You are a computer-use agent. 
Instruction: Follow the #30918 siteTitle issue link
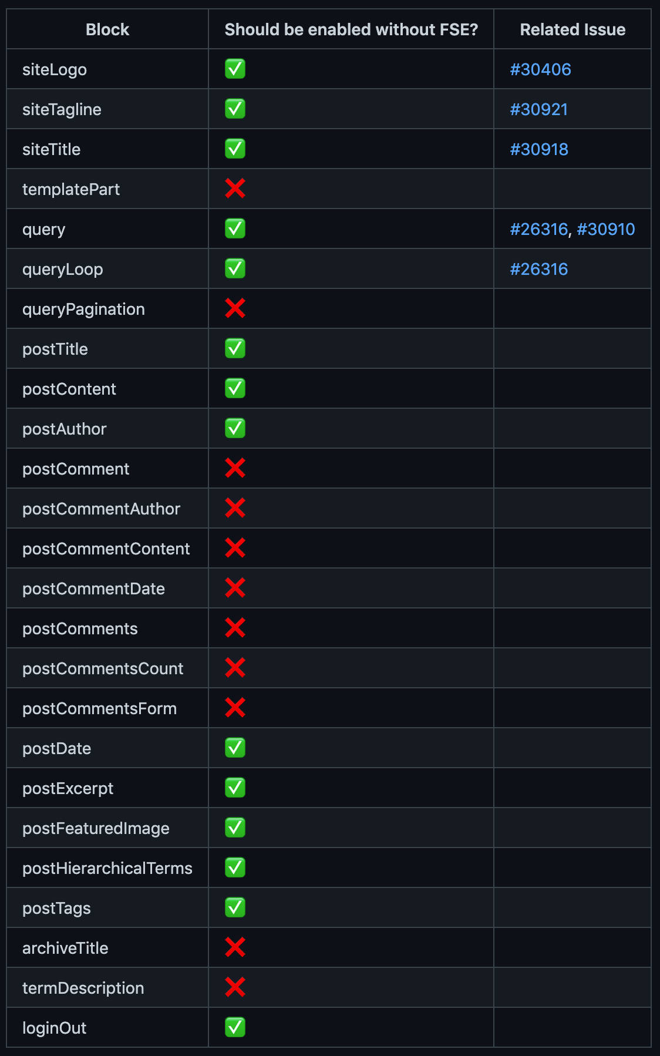click(538, 149)
